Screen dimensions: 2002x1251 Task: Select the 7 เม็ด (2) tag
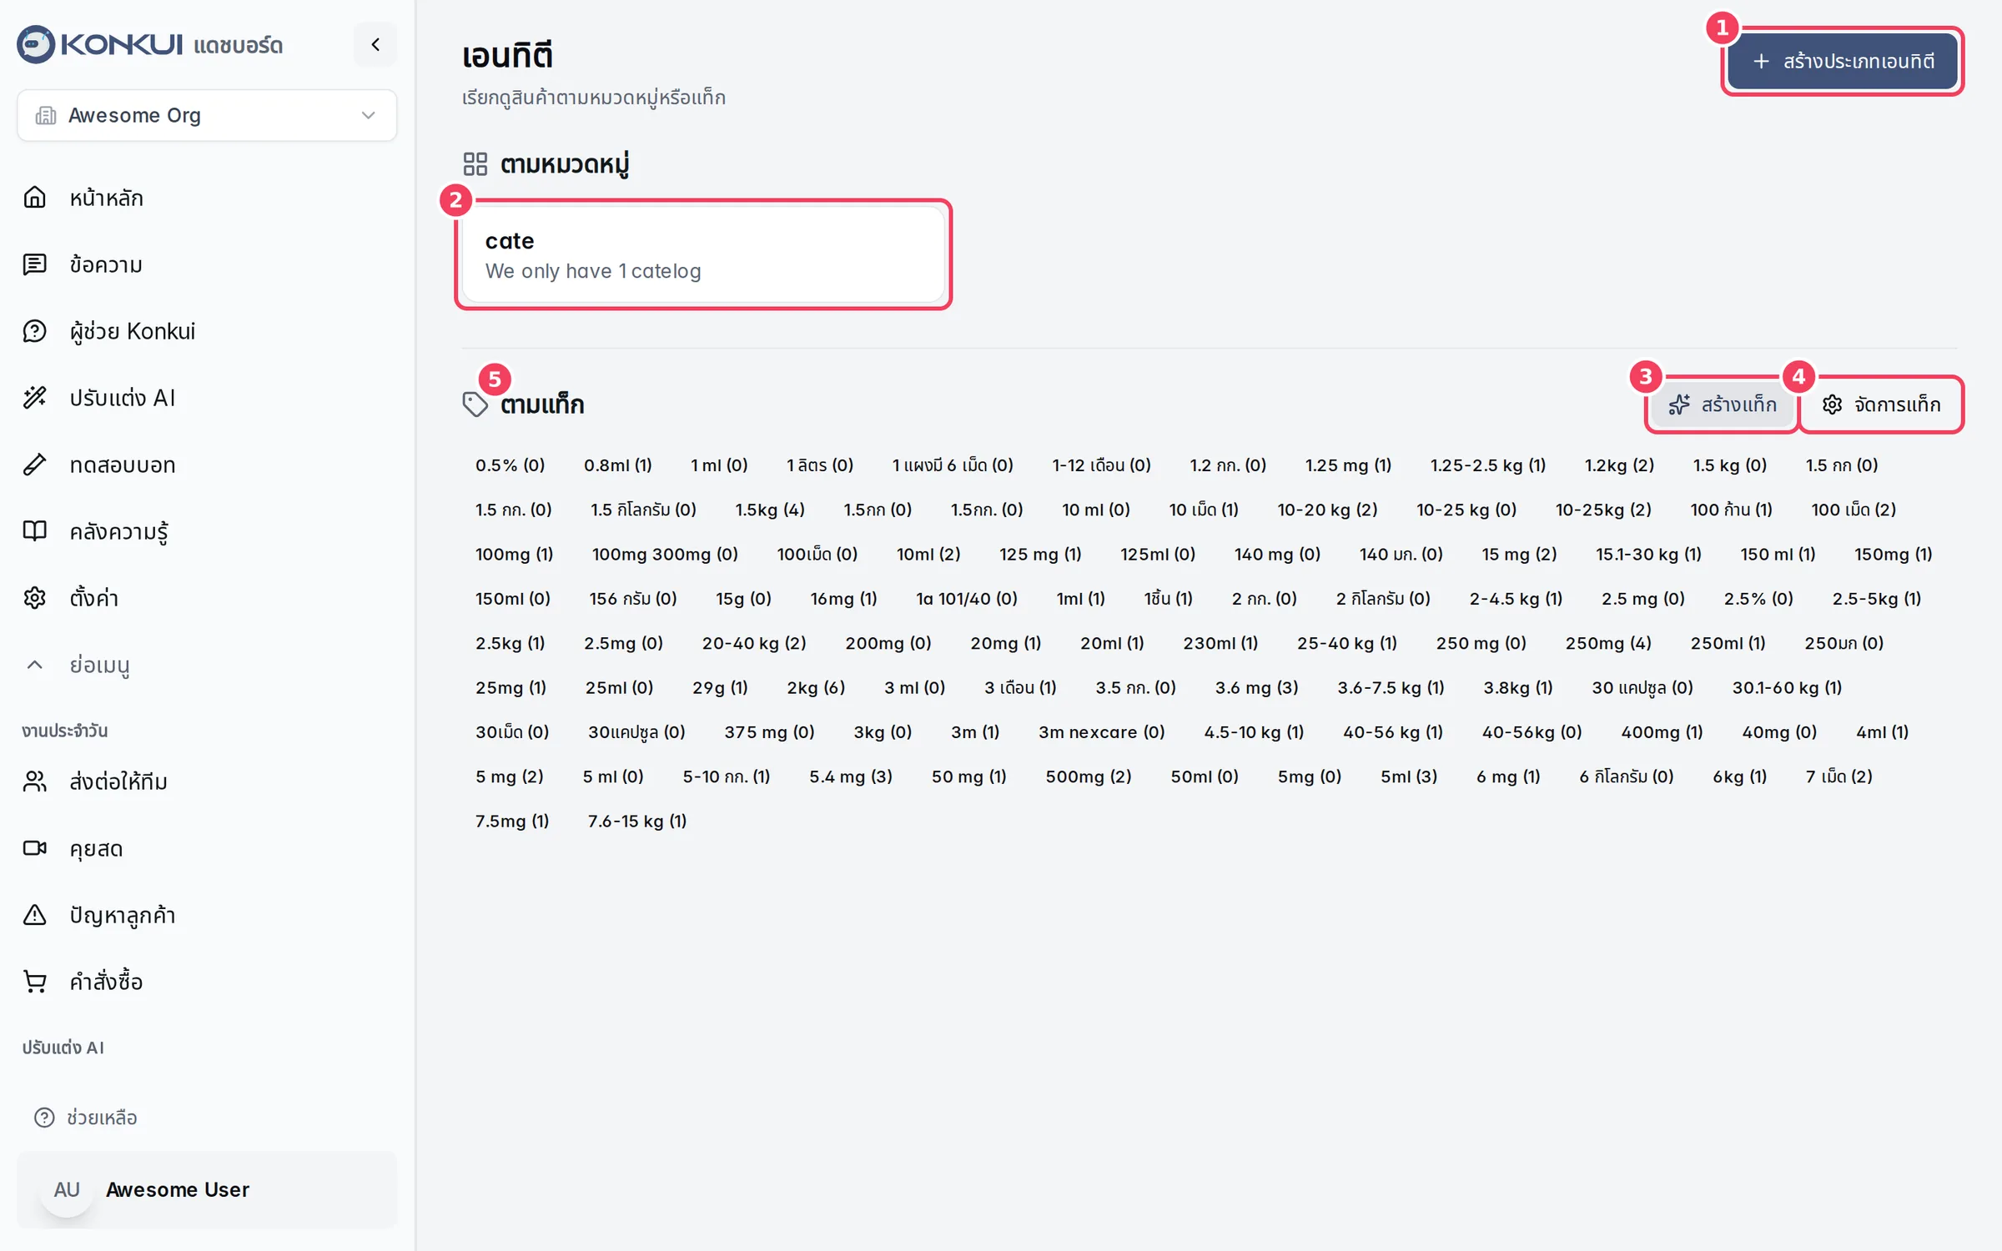click(1839, 776)
